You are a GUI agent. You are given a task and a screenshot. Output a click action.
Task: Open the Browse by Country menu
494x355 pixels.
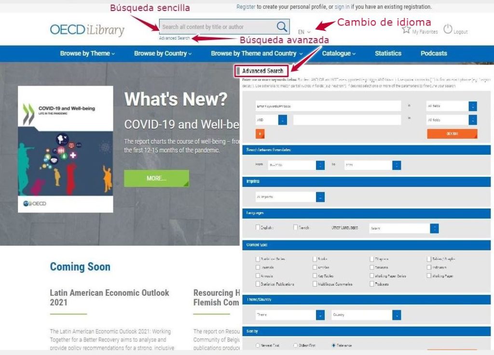[x=163, y=53]
